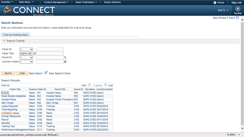
Task: Open Main Menu dropdown
Action: point(26,2)
